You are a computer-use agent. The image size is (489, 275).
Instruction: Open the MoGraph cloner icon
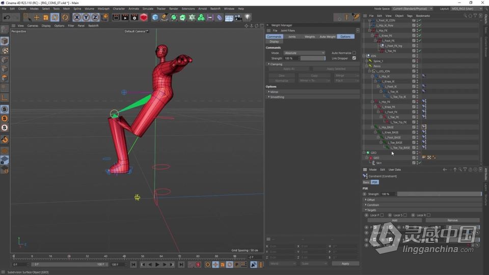tap(201, 17)
